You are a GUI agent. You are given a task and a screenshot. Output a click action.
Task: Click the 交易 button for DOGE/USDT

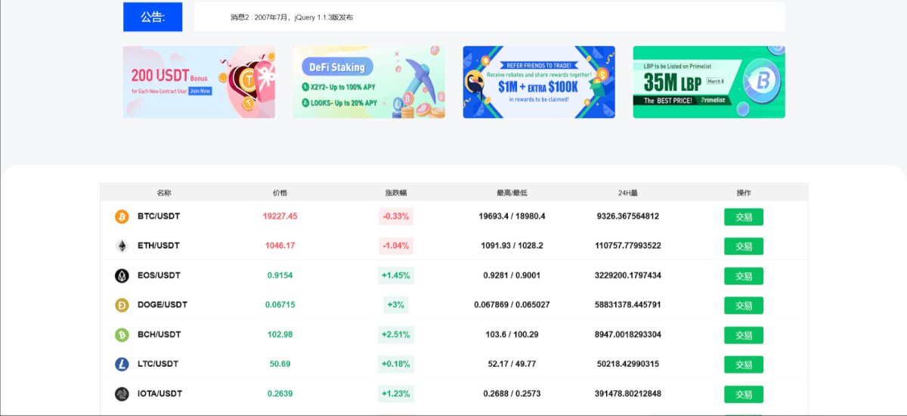744,305
